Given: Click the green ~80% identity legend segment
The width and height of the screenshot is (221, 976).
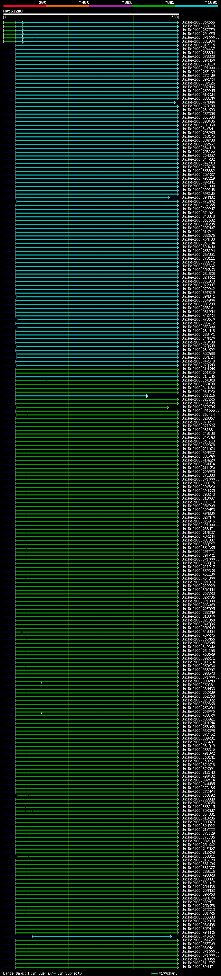Looking at the screenshot, I should tap(153, 7).
